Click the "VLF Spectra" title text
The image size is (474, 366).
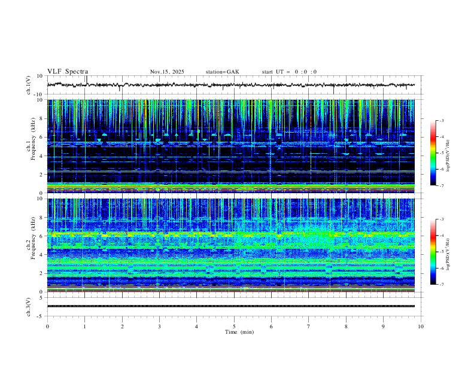[68, 72]
